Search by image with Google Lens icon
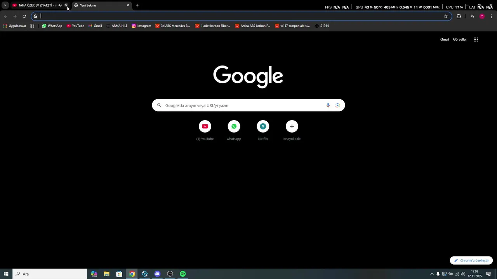The height and width of the screenshot is (279, 497). click(x=337, y=105)
